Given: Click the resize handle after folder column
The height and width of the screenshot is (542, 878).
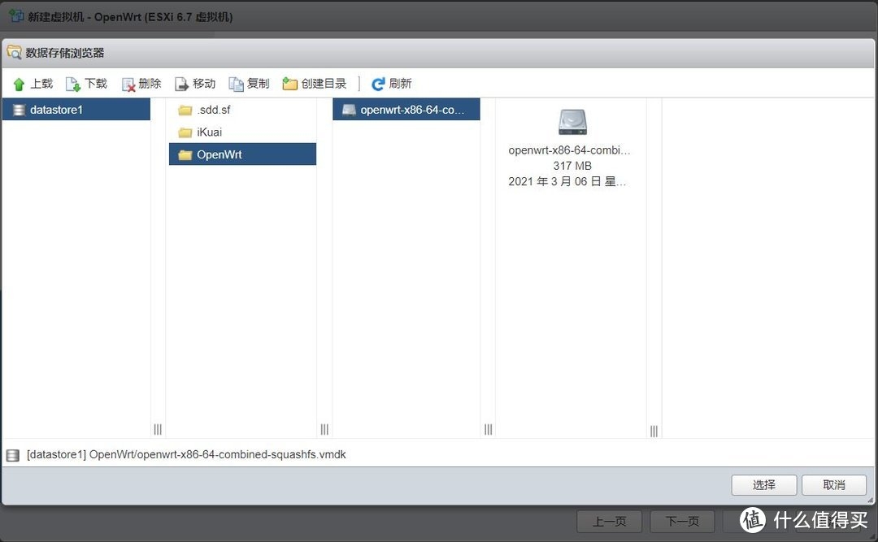Looking at the screenshot, I should (324, 429).
